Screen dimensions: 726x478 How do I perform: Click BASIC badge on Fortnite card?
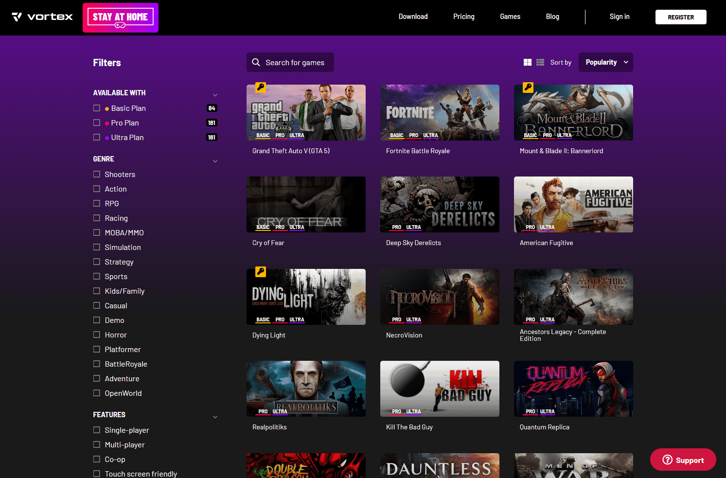pyautogui.click(x=397, y=136)
